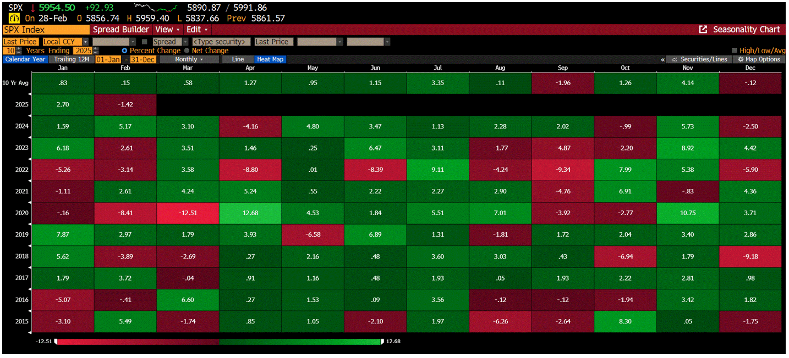This screenshot has width=789, height=358.
Task: Click the red down arrow next to SPX
Action: coord(34,8)
